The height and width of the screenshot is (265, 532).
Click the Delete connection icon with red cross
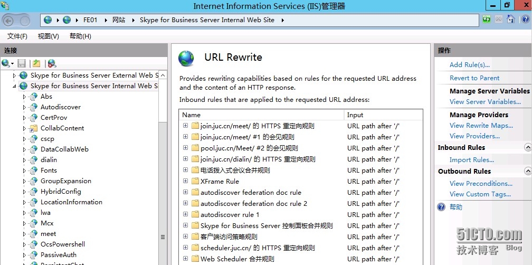pos(52,63)
